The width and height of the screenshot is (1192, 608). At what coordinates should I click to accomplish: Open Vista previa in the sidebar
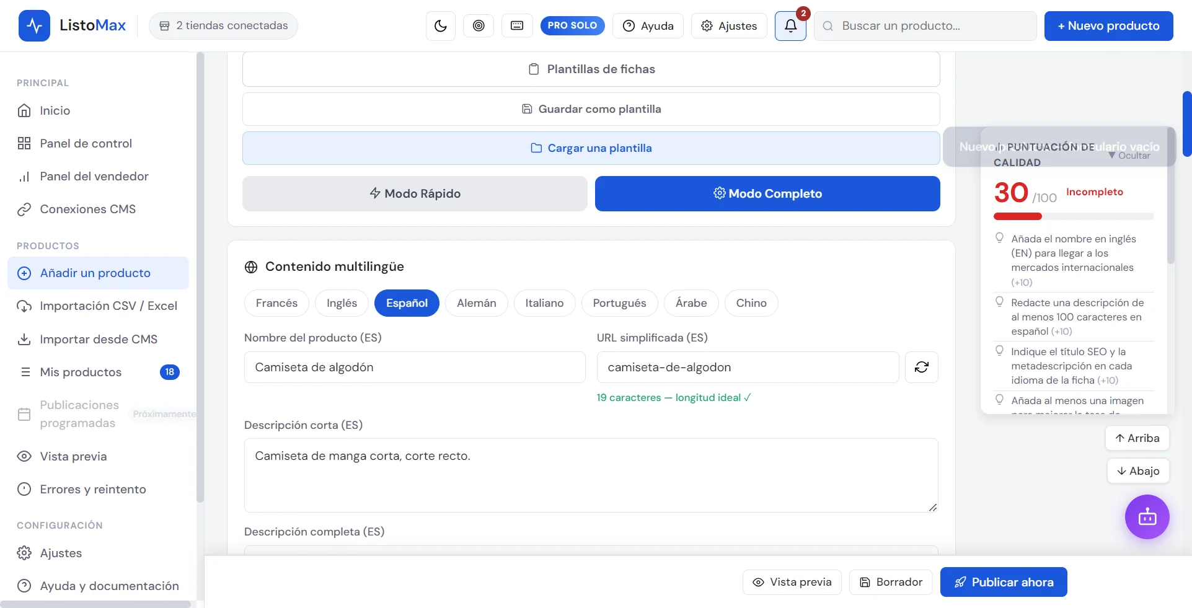99,456
